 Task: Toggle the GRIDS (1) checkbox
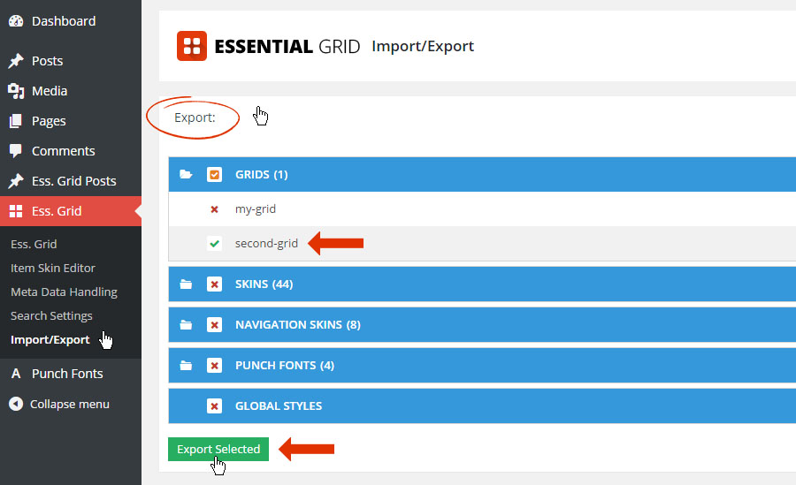pyautogui.click(x=214, y=175)
